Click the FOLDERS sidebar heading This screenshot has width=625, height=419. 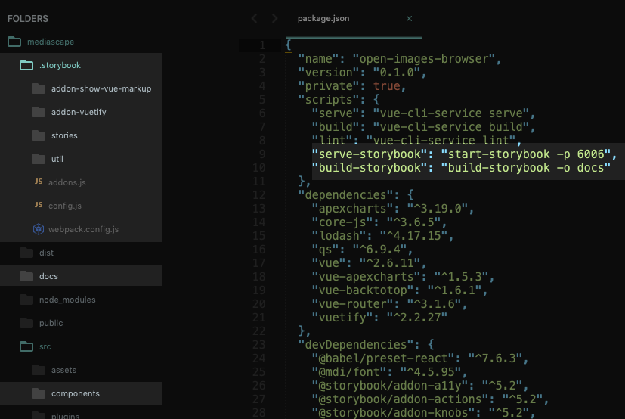tap(28, 19)
